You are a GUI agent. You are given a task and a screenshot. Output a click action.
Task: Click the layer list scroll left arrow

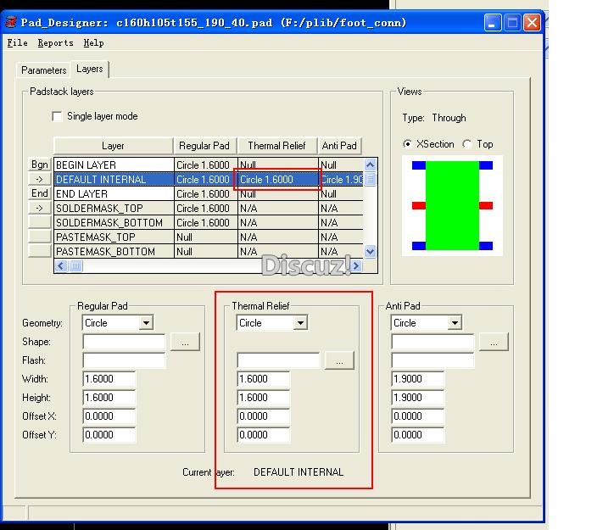pyautogui.click(x=61, y=266)
